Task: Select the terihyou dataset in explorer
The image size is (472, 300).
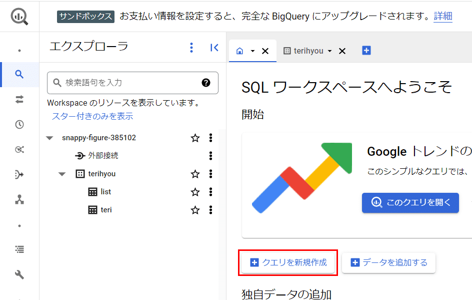Action: coord(101,174)
